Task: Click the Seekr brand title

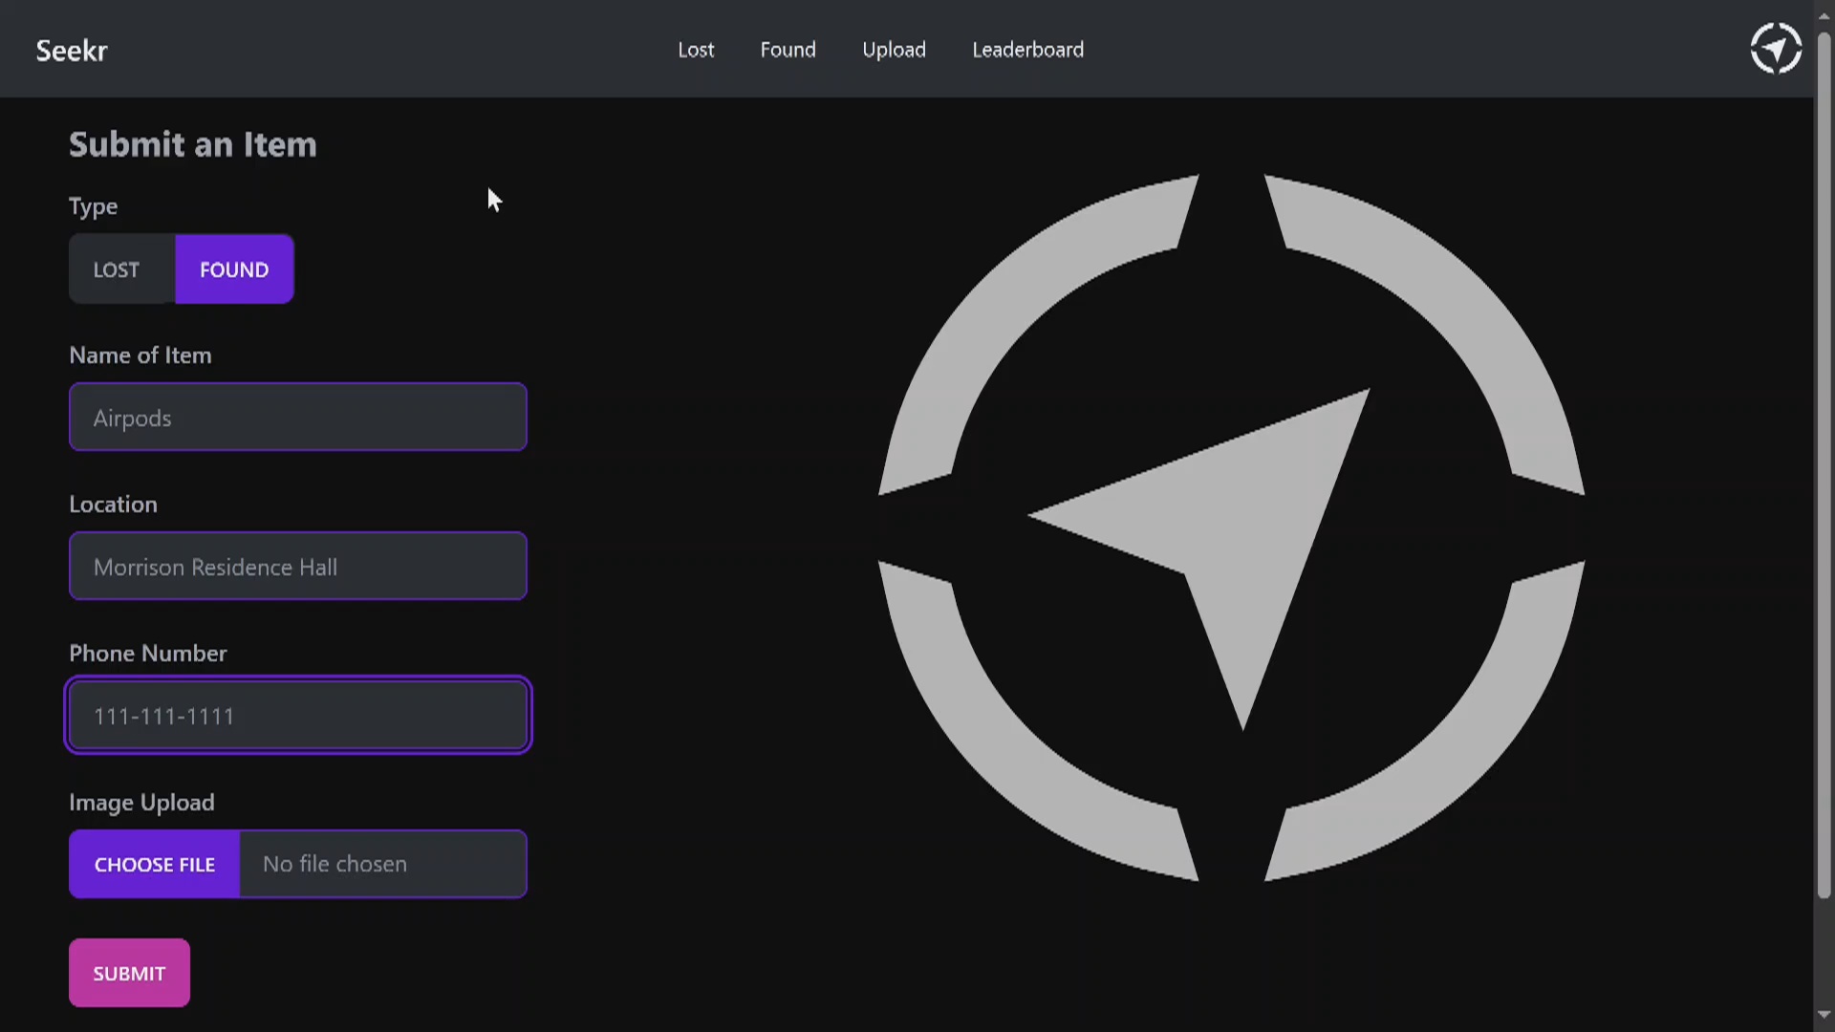Action: [x=72, y=51]
